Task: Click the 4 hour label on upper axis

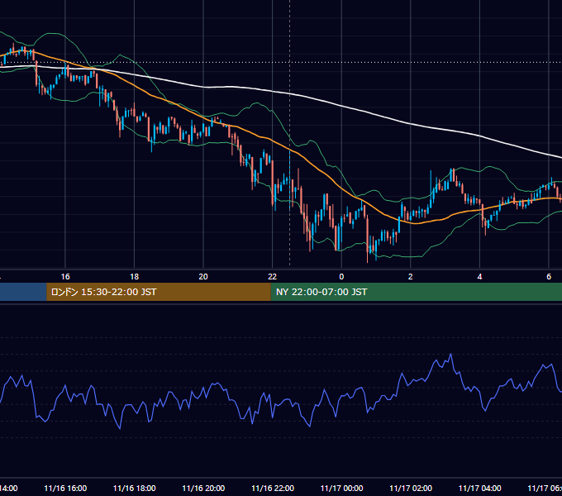Action: pos(479,277)
